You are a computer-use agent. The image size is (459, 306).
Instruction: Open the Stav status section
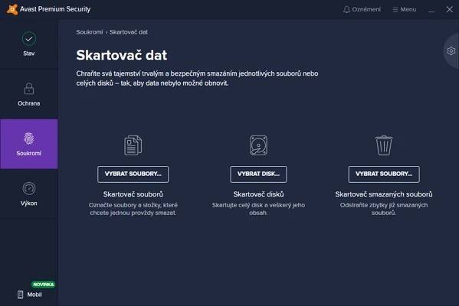pos(28,44)
